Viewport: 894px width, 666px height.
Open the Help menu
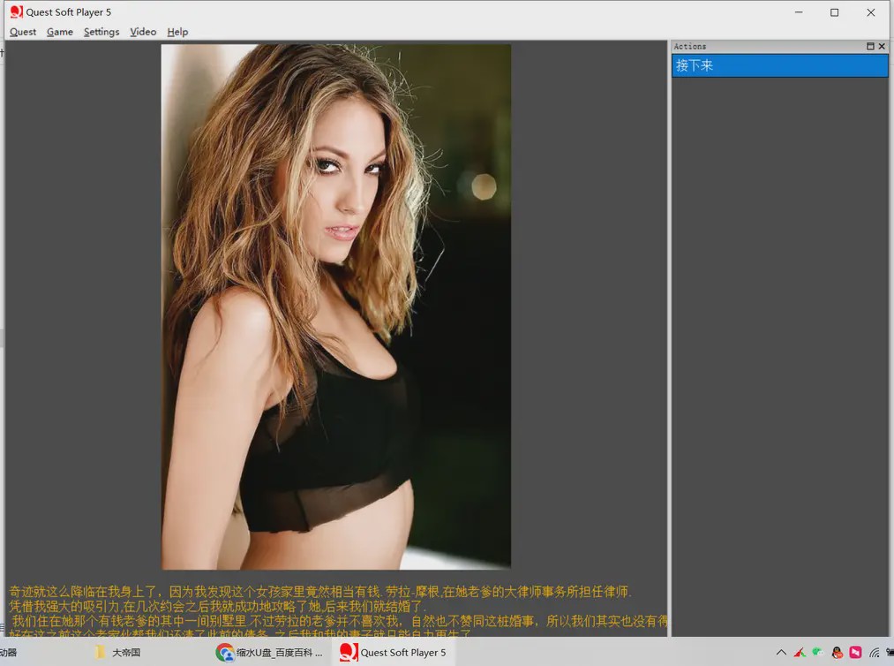(x=177, y=32)
